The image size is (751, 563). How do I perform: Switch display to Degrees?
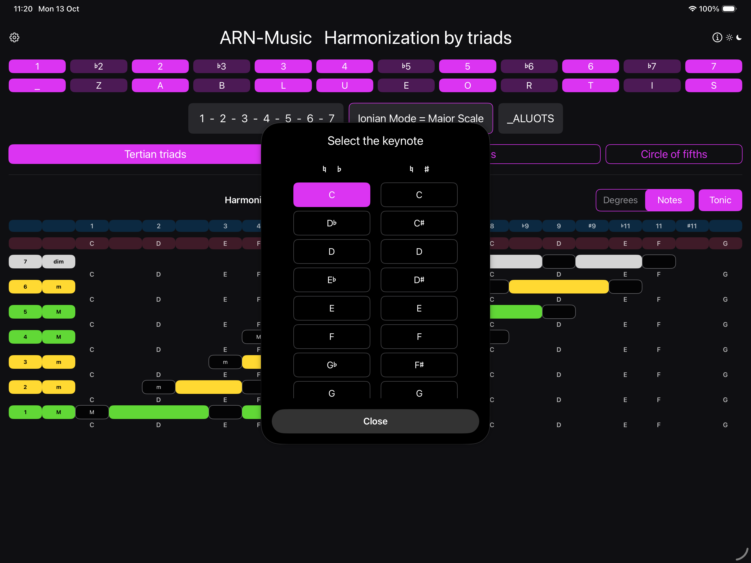(620, 200)
